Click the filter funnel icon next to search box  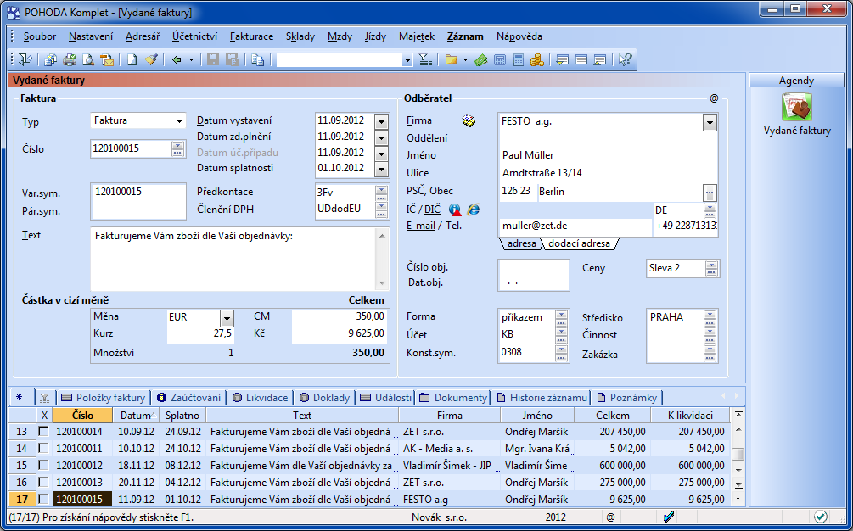(x=425, y=59)
